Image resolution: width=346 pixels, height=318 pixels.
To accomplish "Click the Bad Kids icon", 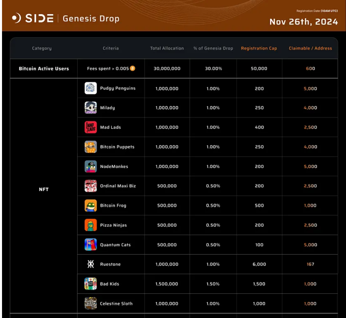I will pos(91,284).
